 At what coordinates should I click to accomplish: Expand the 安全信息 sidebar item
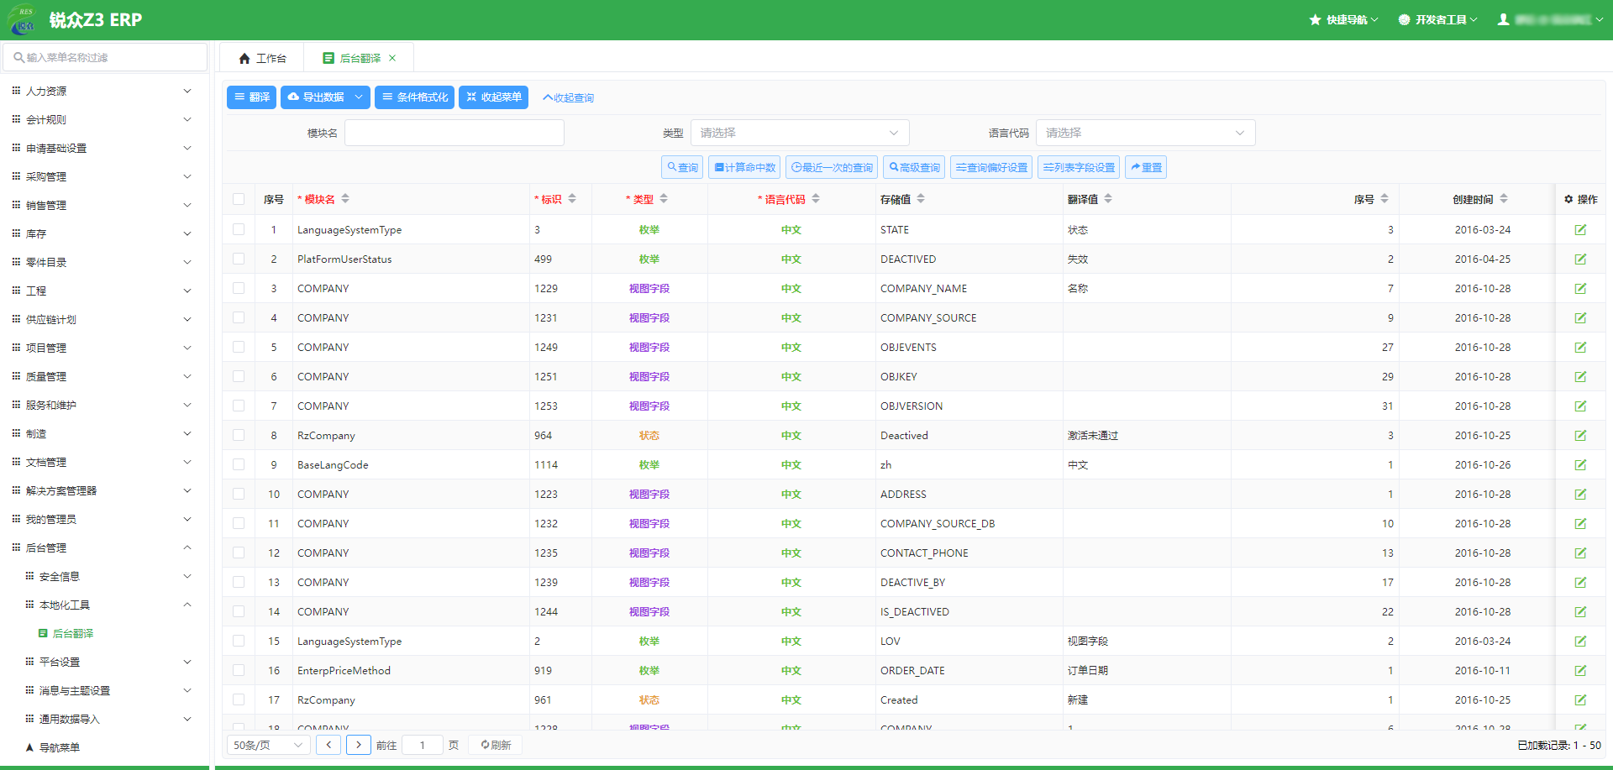coord(104,576)
